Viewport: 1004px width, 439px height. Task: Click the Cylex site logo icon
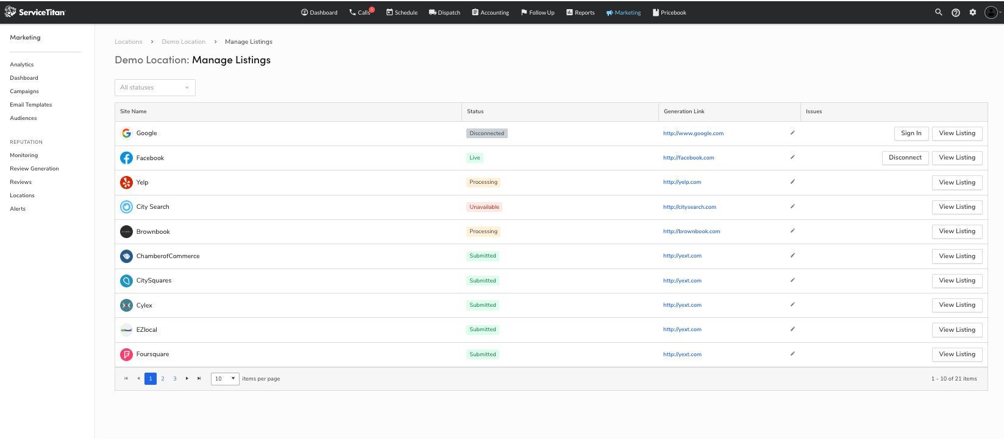point(126,305)
